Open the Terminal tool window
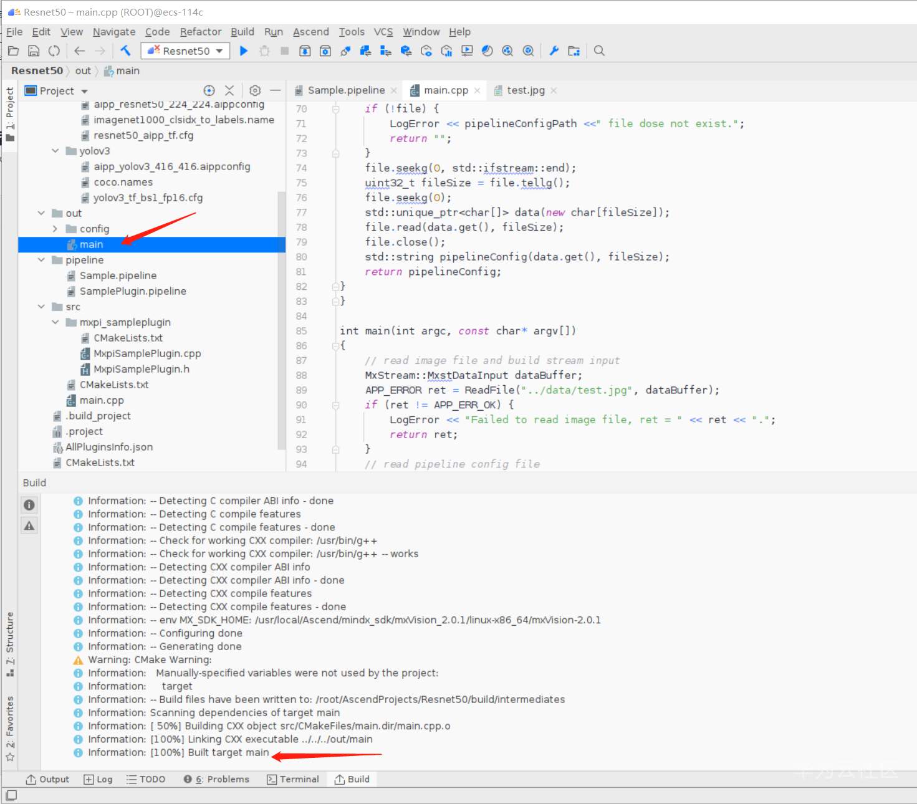Screen dimensions: 917x804 click(x=293, y=779)
